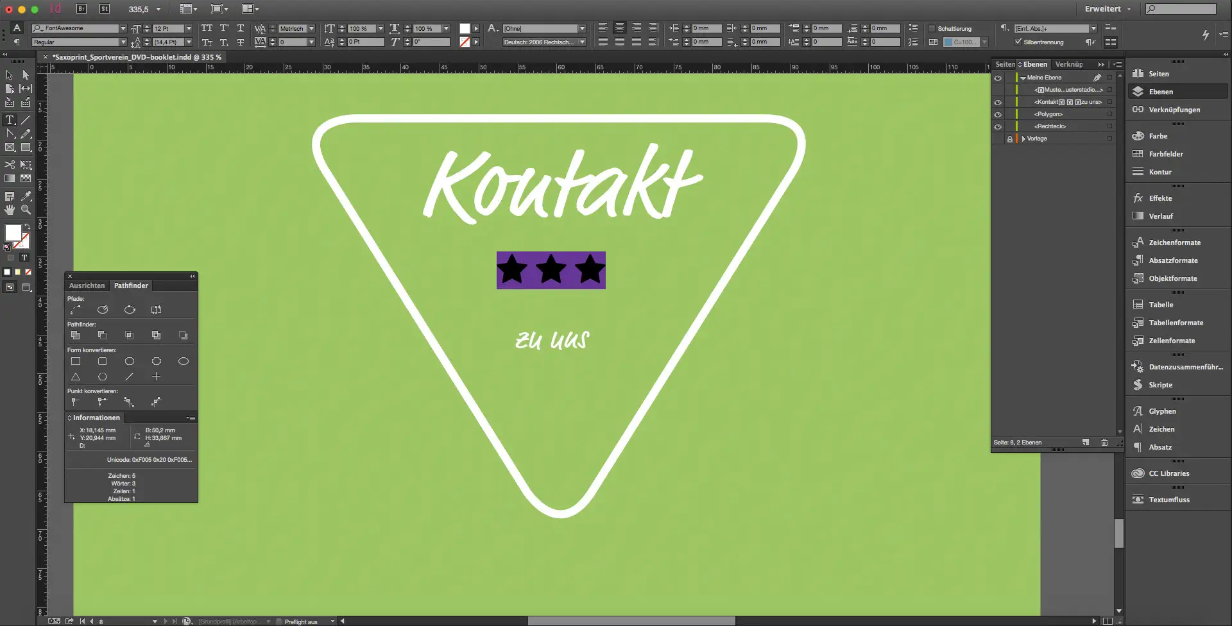Select the Type tool in toolbox
The height and width of the screenshot is (626, 1232).
click(10, 120)
